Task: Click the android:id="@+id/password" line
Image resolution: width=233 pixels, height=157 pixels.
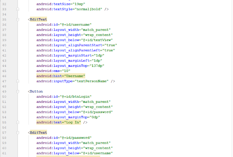Action: point(64,138)
